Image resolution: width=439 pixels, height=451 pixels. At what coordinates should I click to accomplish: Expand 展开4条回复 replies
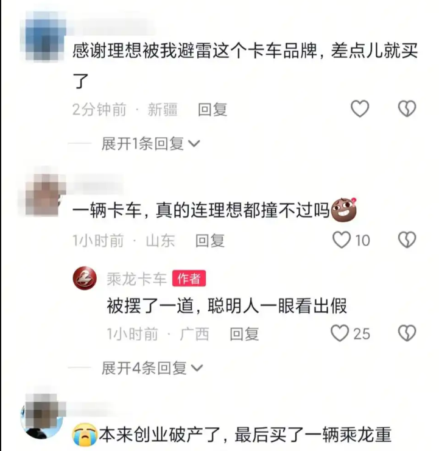[x=152, y=368]
